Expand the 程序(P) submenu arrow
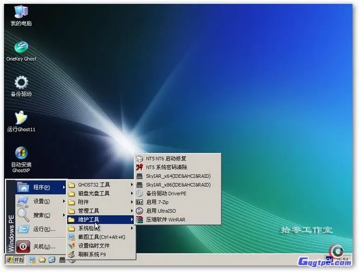The height and width of the screenshot is (272, 359). [64, 187]
